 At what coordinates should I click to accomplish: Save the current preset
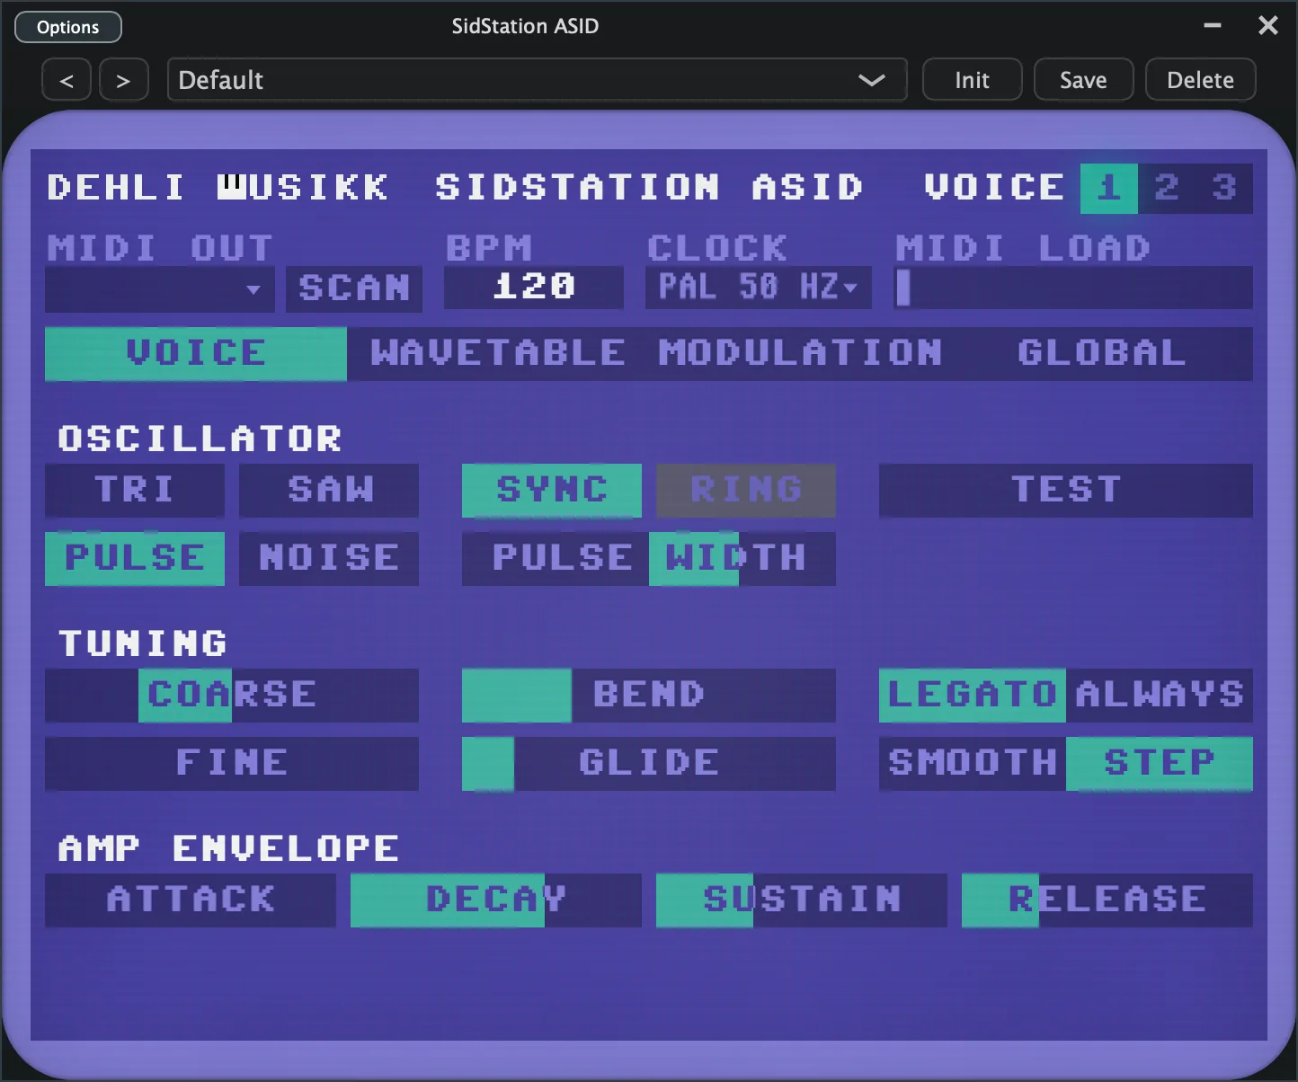pos(1083,80)
